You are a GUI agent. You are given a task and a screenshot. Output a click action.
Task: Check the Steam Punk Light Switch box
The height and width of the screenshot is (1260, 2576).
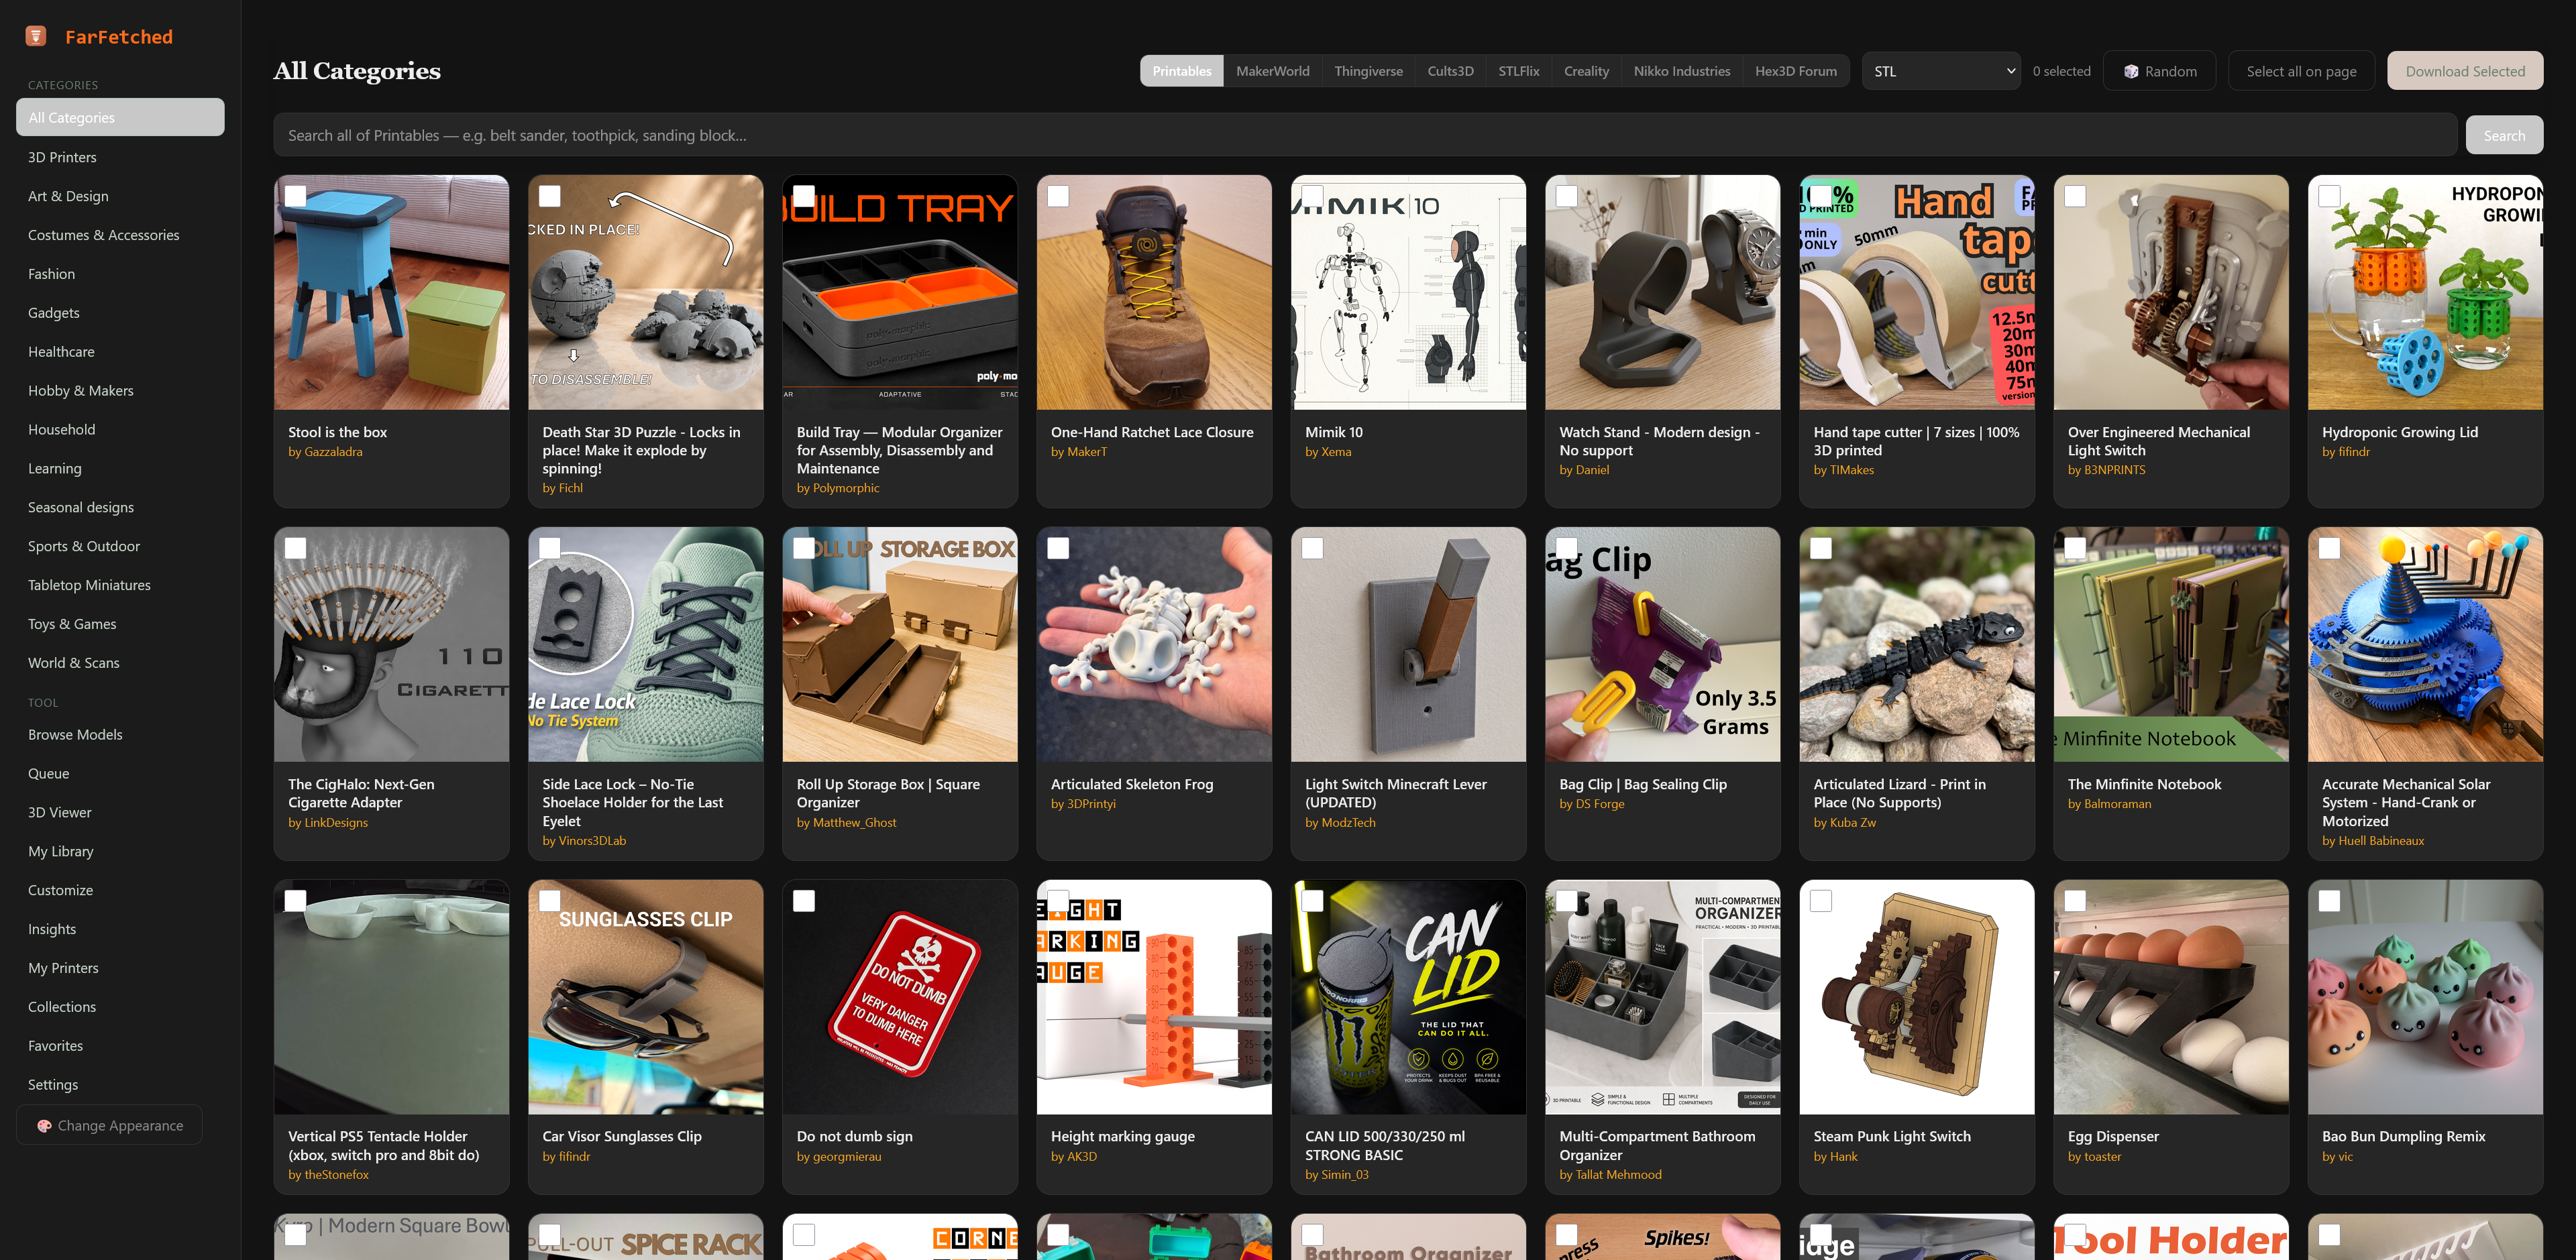[1821, 900]
